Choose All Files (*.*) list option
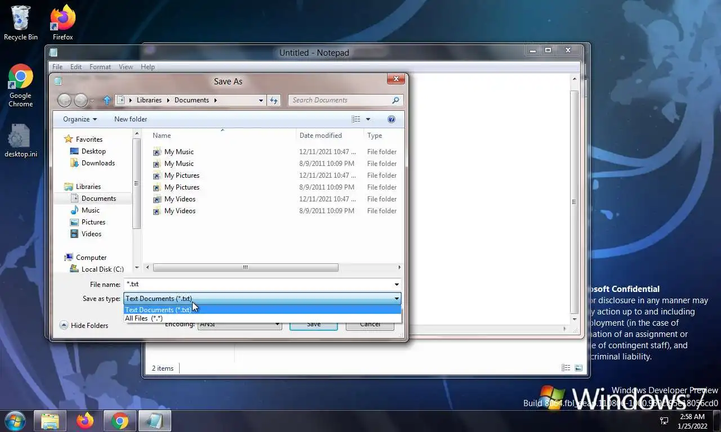This screenshot has width=721, height=432. 262,318
